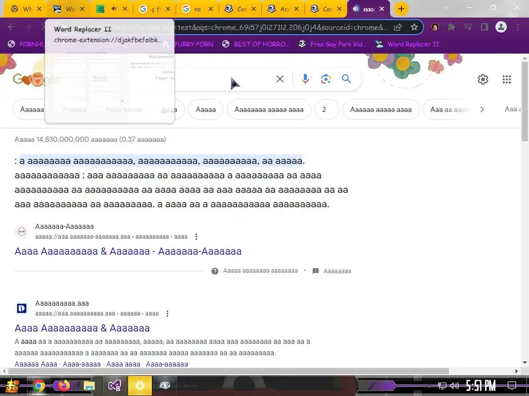Viewport: 529px width, 396px height.
Task: Open new tab with plus button
Action: (x=401, y=9)
